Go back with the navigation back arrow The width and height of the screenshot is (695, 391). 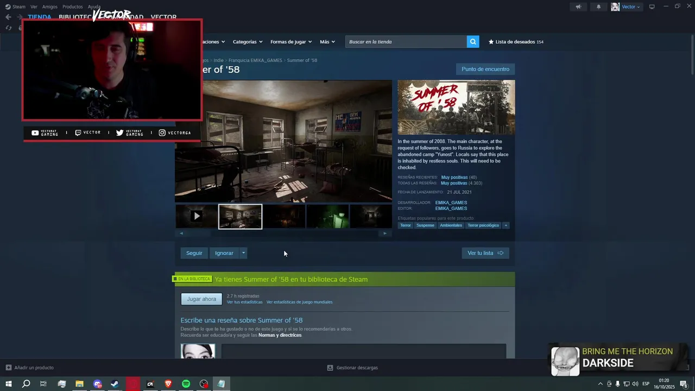tap(8, 17)
